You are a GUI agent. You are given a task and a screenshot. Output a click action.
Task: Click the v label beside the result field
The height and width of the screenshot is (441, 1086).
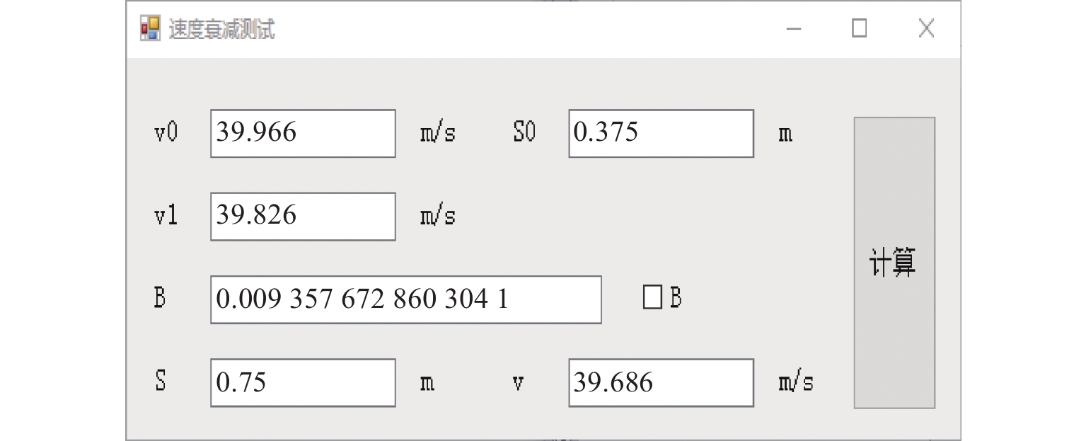(x=519, y=384)
